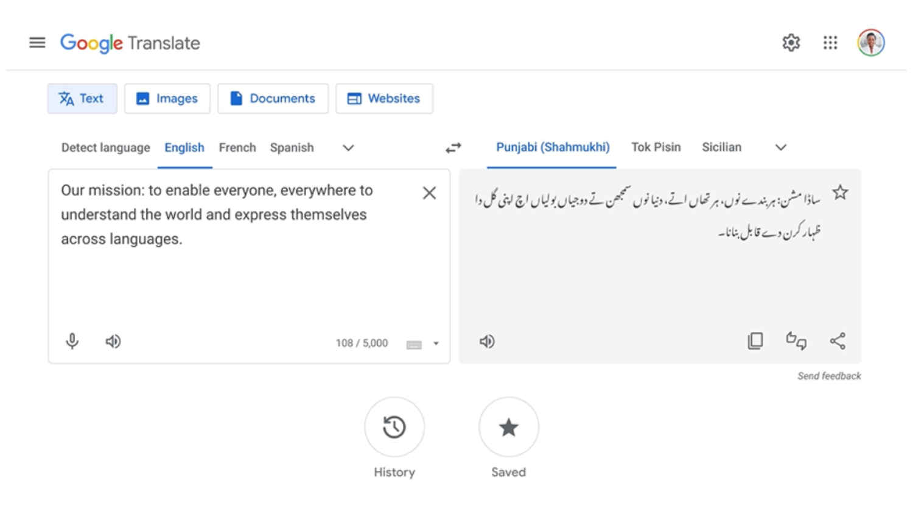Open translation History

click(394, 428)
